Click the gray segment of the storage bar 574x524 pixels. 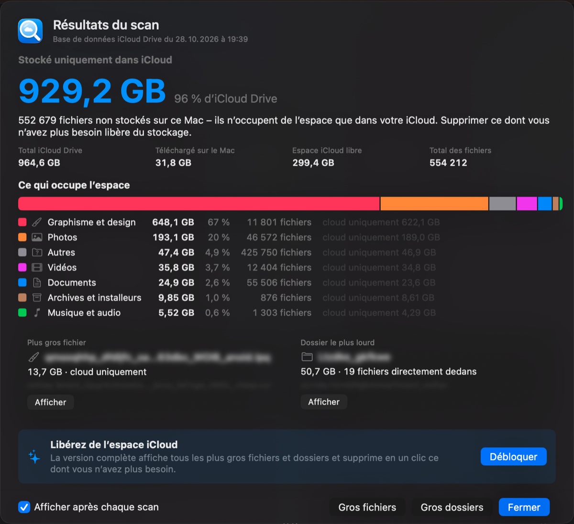(x=503, y=203)
